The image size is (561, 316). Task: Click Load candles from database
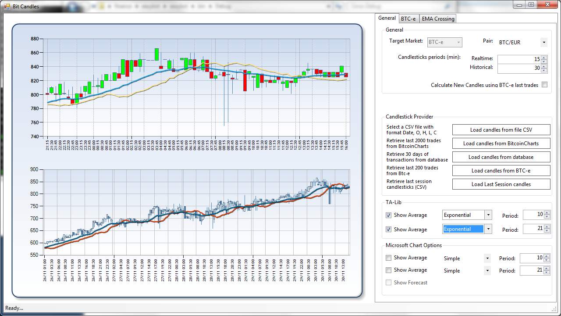pyautogui.click(x=501, y=157)
